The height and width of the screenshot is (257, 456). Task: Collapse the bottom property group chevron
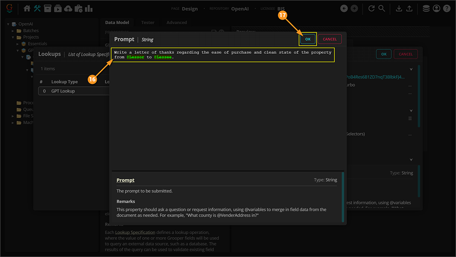coord(411,160)
